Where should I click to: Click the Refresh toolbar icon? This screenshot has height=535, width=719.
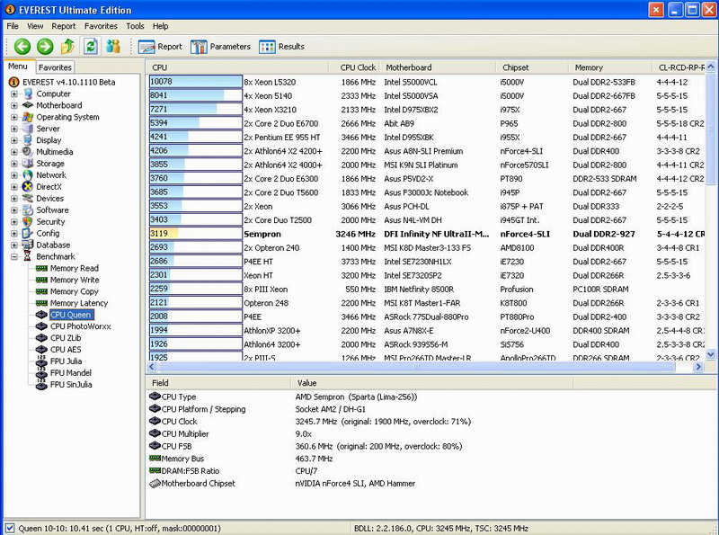pyautogui.click(x=91, y=47)
